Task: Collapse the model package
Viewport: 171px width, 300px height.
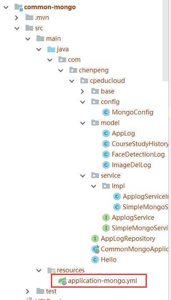Action: [82, 123]
